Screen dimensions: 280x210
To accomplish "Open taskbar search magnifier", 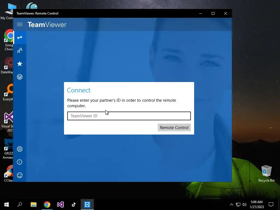I will coord(20,205).
